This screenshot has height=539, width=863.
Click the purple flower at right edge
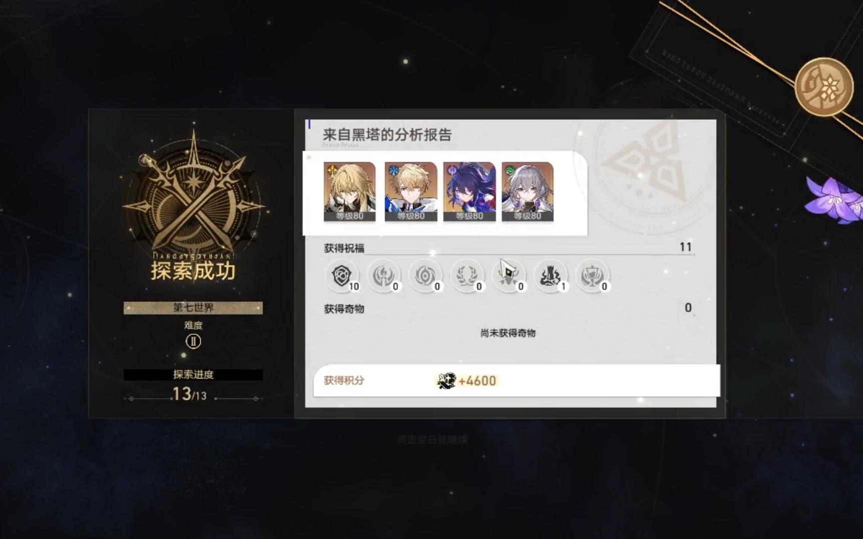tap(835, 201)
